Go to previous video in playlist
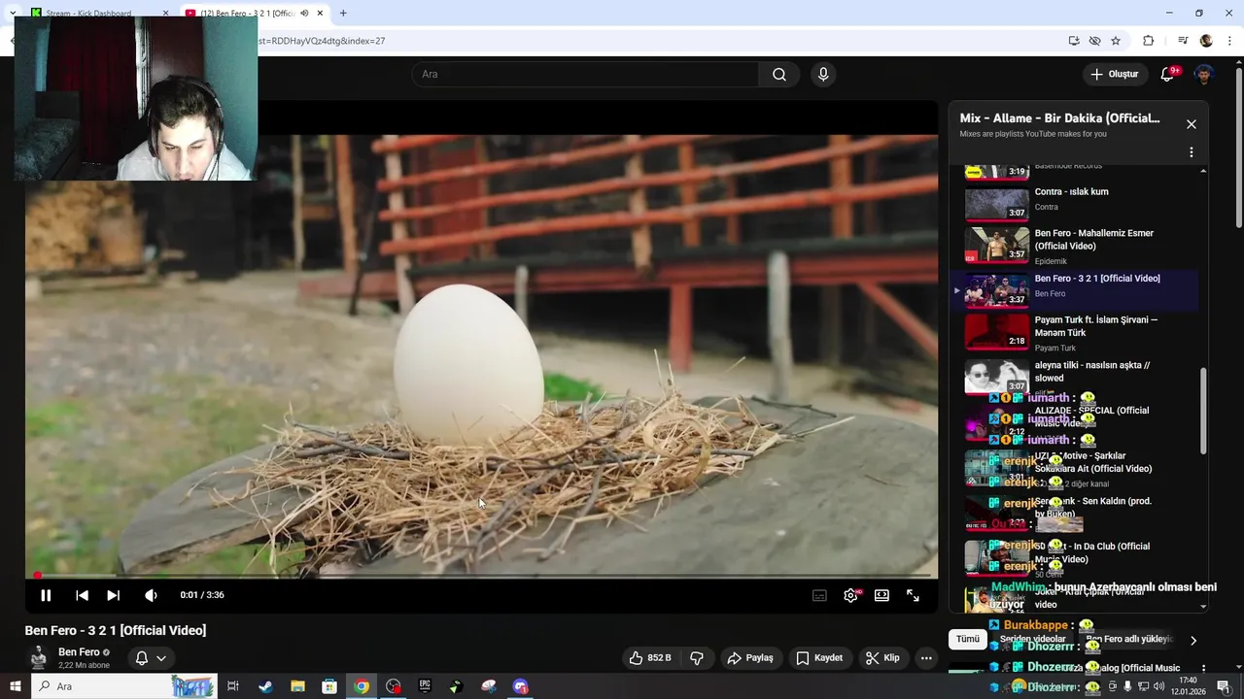 (x=82, y=595)
